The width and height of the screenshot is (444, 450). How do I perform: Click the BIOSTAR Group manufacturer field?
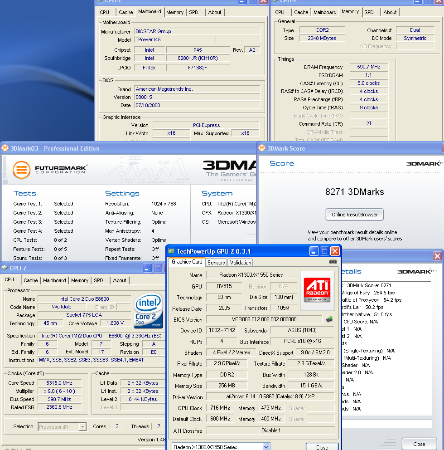(197, 31)
